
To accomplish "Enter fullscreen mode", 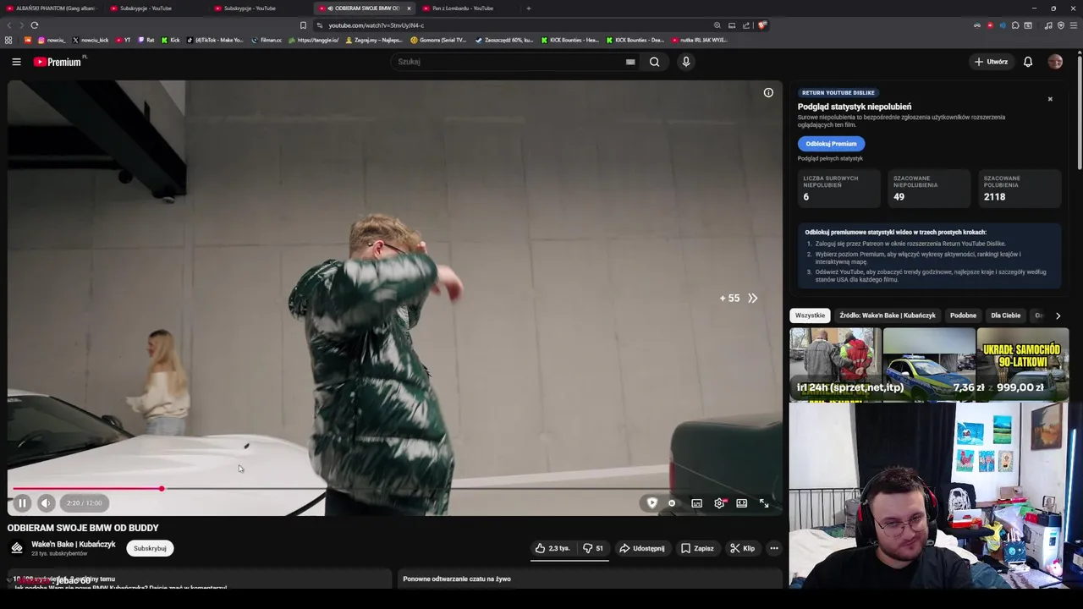I will 764,503.
